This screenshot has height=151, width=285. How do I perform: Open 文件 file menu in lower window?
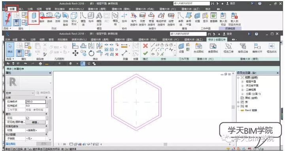click(8, 39)
